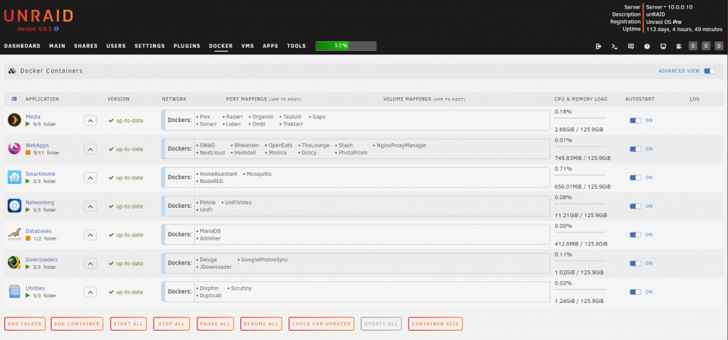Click the third notification counter badge
Viewport: 728px width, 340px height.
[719, 46]
